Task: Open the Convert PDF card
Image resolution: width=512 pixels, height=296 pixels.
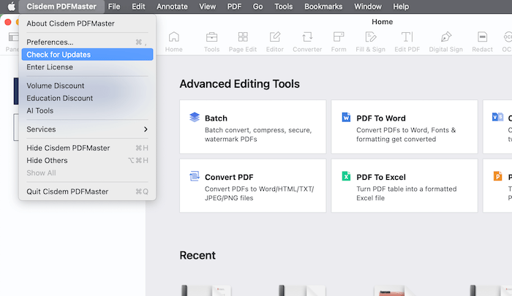Action: 253,186
